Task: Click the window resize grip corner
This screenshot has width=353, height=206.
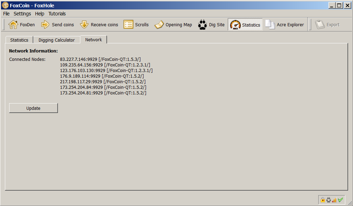Action: click(350, 203)
